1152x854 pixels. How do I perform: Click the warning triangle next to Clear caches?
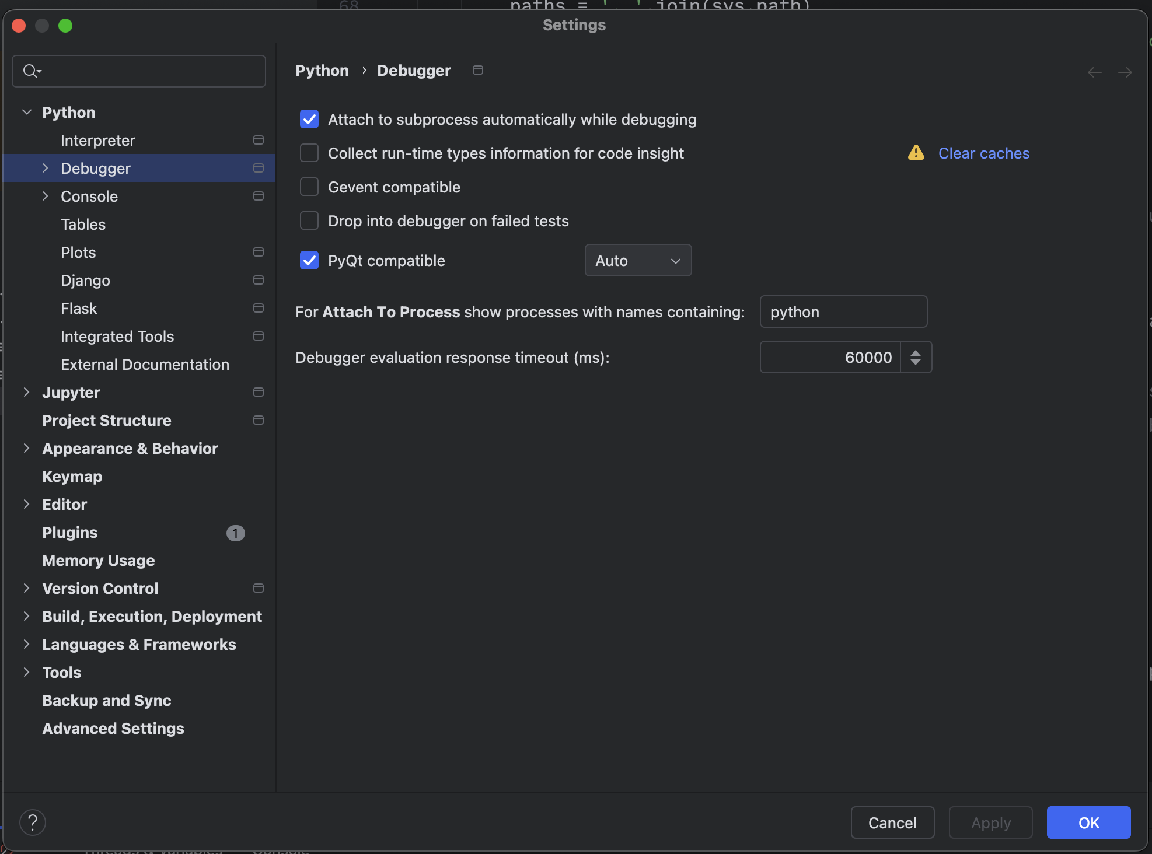click(915, 153)
